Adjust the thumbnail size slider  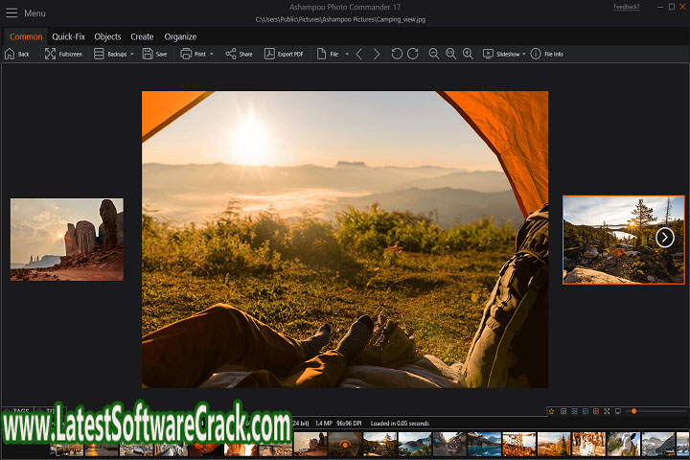click(633, 411)
